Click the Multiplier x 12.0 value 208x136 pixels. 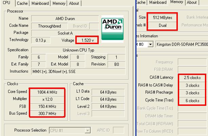tap(47, 99)
